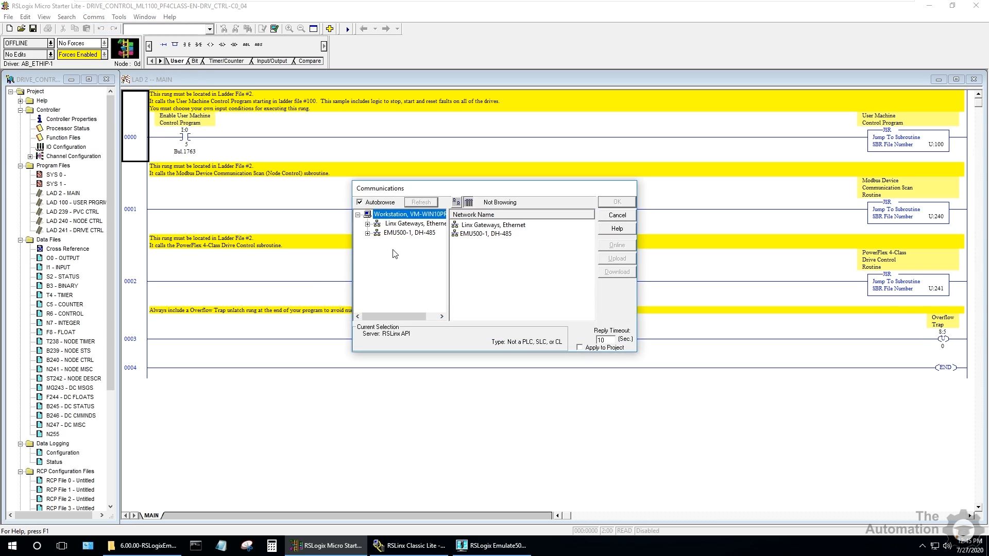Insert an examine-if-closed (XIC) contact

click(187, 45)
